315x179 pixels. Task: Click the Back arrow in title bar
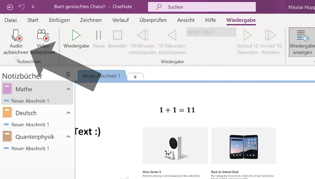(x=10, y=7)
